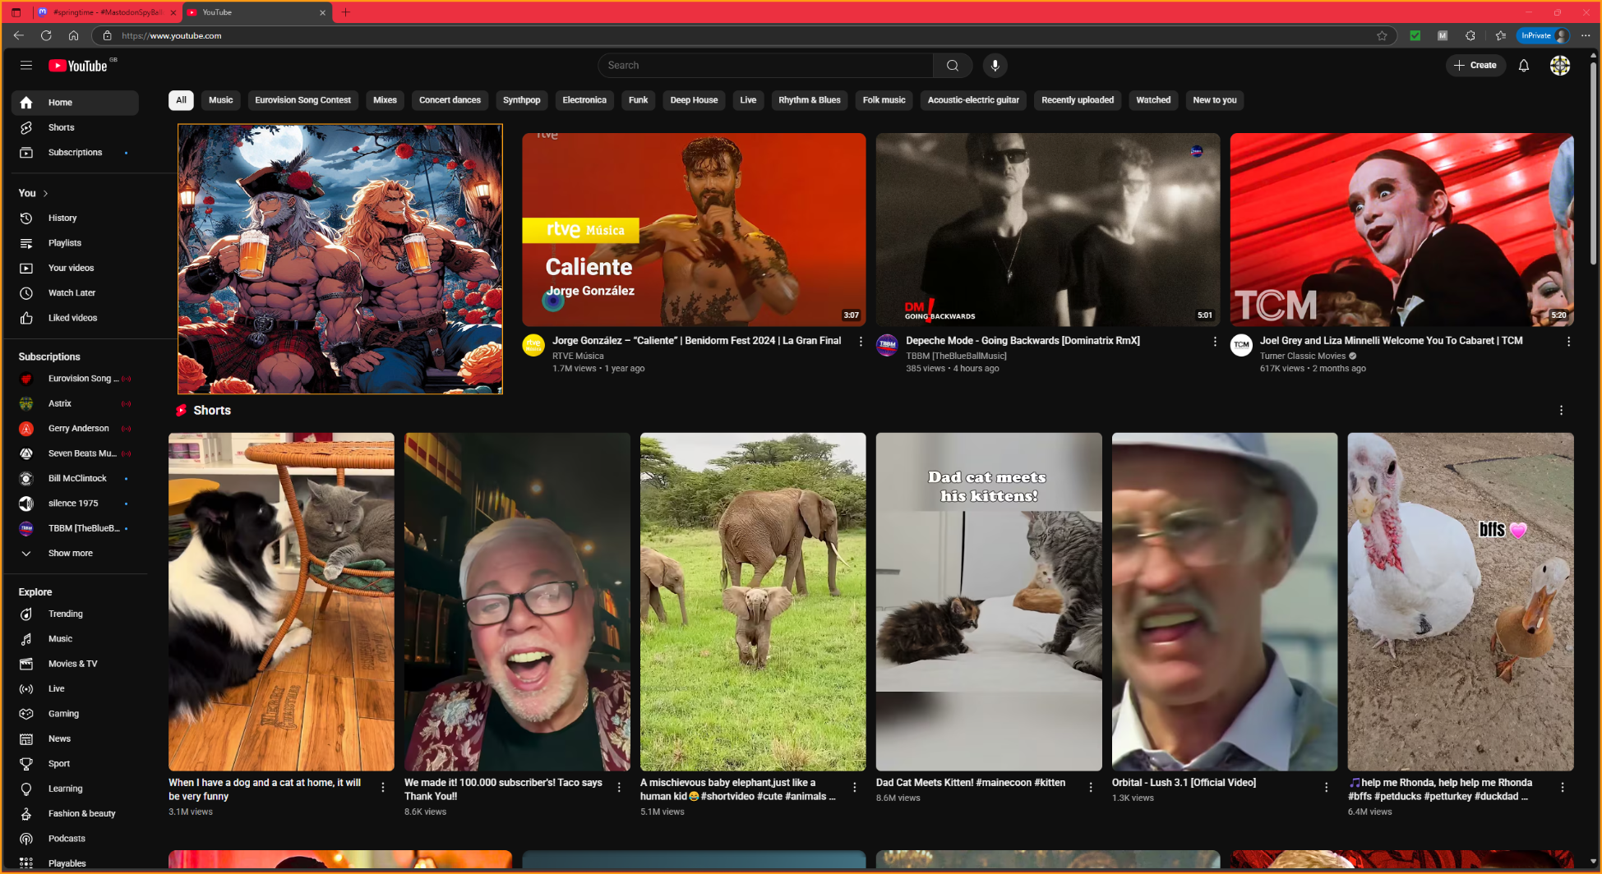Open Gaming in Explore section
The height and width of the screenshot is (874, 1602).
pos(75,714)
